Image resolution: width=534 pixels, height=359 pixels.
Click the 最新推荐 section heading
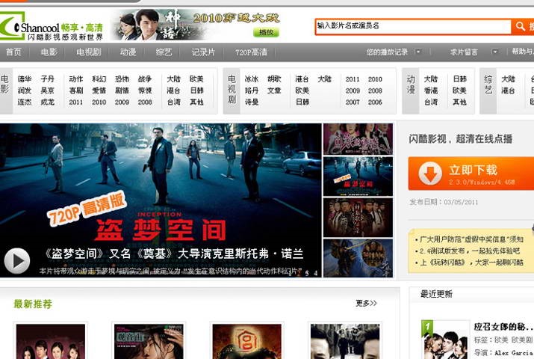(x=33, y=304)
